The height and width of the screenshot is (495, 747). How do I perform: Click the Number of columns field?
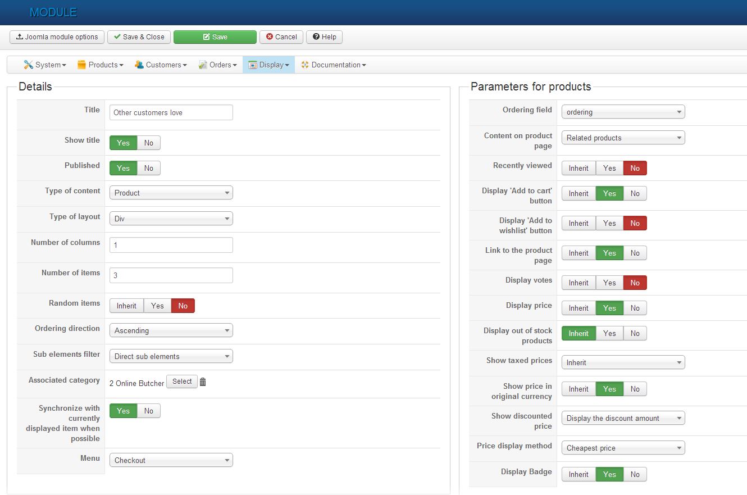point(171,245)
